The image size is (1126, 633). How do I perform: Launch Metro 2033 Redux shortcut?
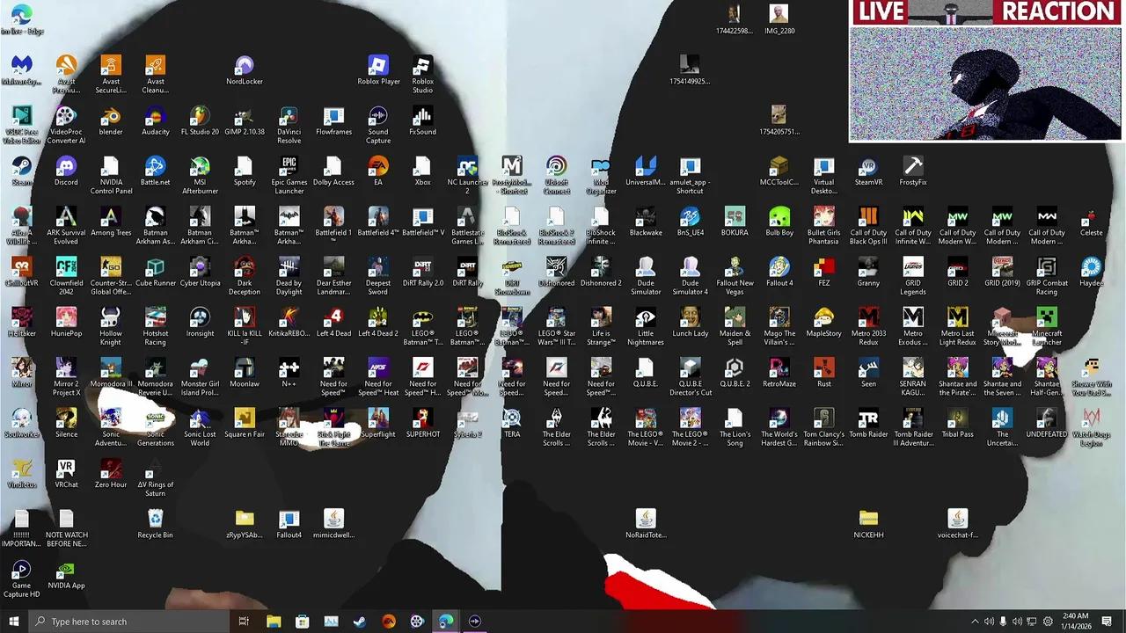pyautogui.click(x=868, y=326)
